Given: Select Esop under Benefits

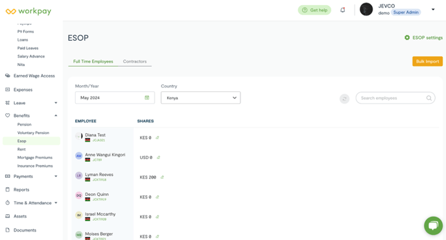Looking at the screenshot, I should coord(31,141).
